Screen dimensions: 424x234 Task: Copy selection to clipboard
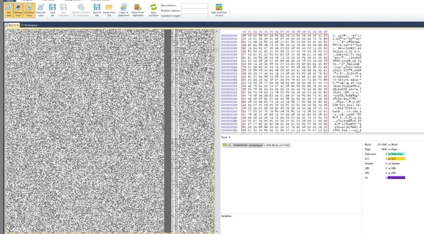(x=123, y=10)
